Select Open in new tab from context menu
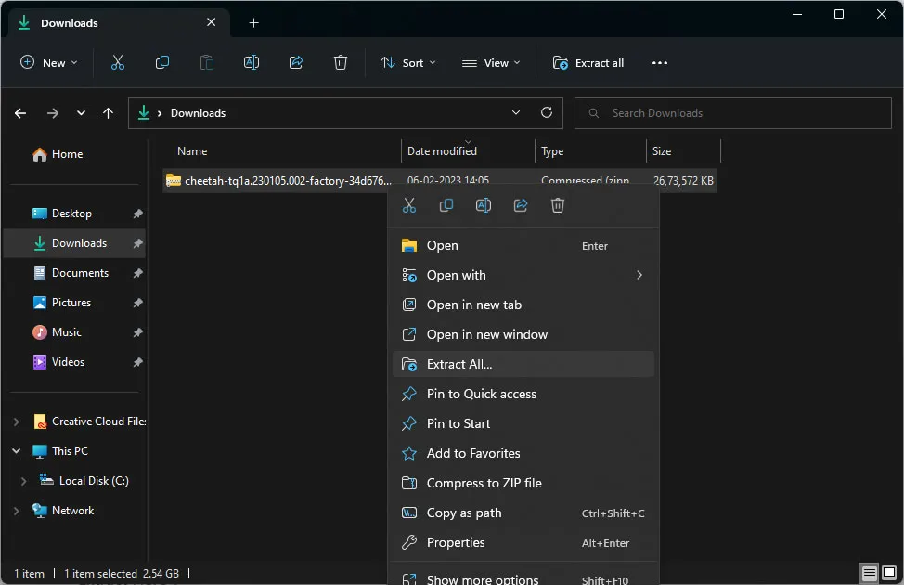The height and width of the screenshot is (585, 904). click(x=473, y=305)
